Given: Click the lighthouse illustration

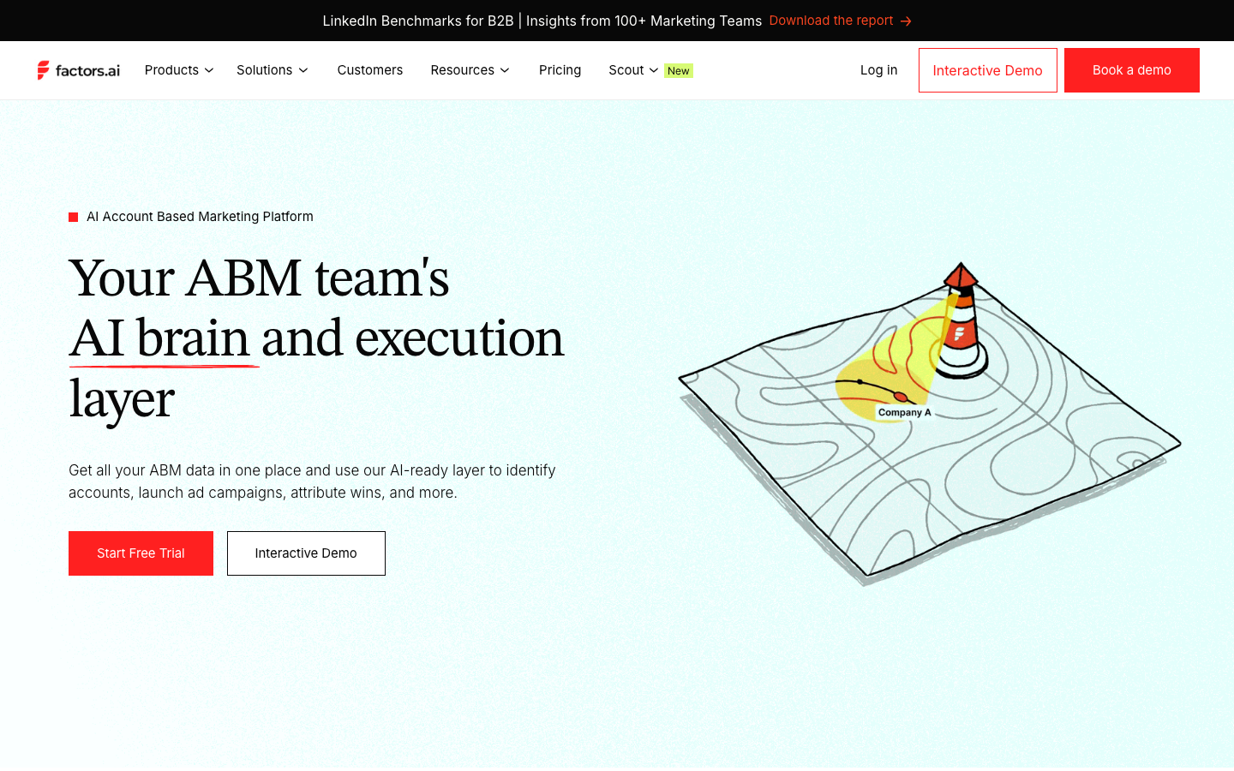Looking at the screenshot, I should coord(961,320).
